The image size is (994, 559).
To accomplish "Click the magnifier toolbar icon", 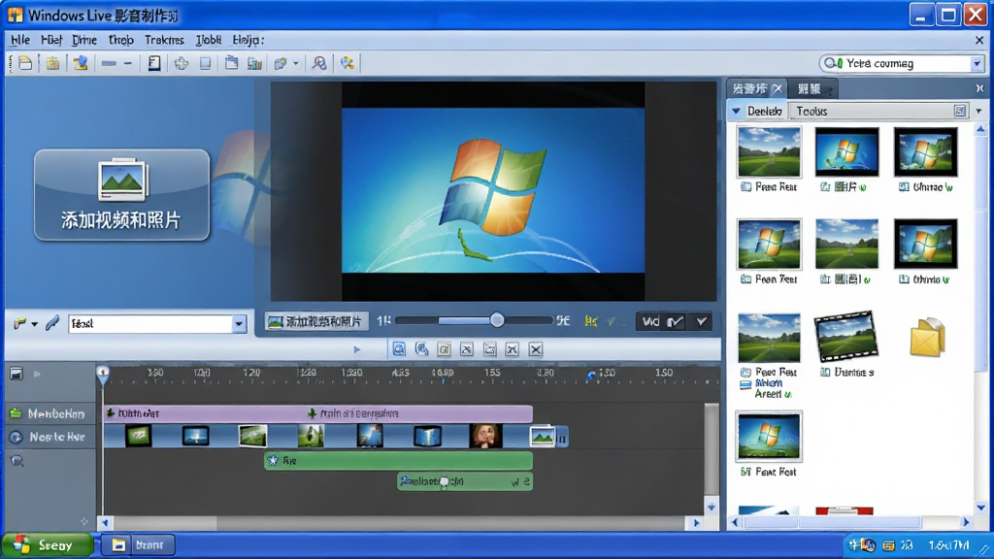I will 319,63.
